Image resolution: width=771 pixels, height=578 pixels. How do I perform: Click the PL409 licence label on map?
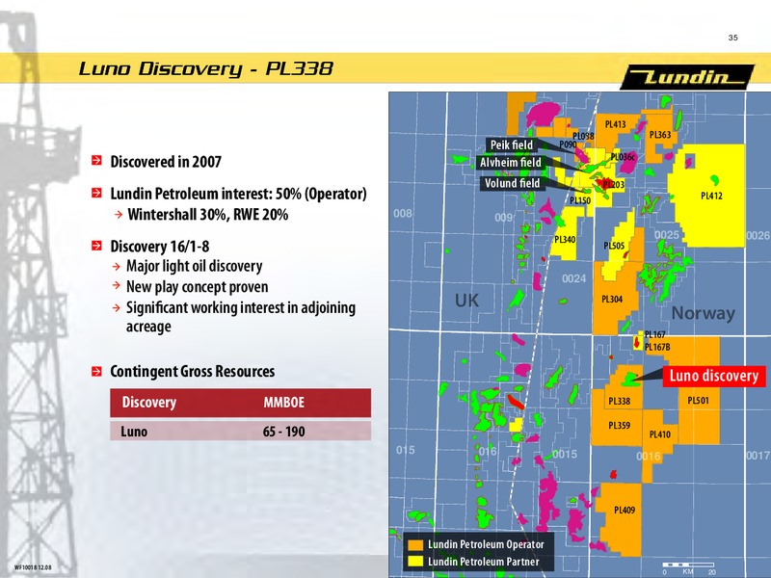[x=624, y=511]
